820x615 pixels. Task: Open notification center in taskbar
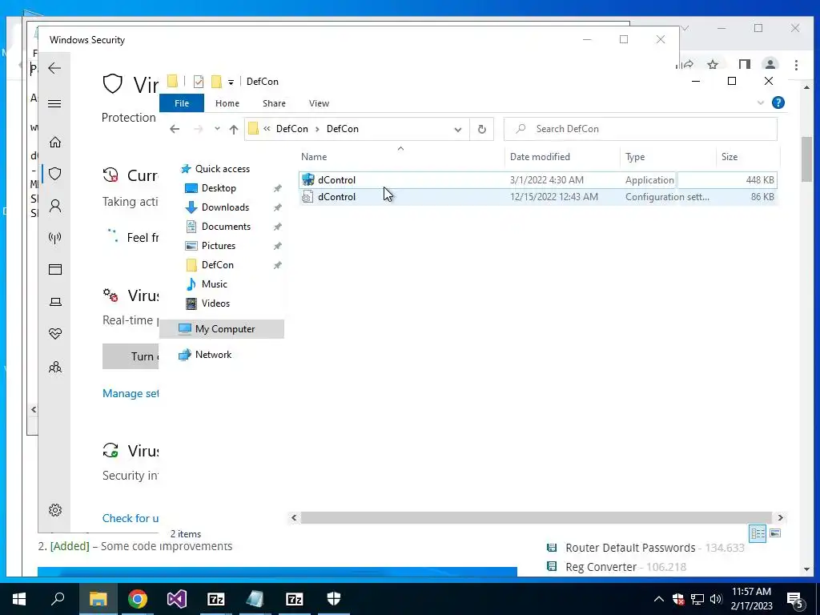pyautogui.click(x=795, y=599)
